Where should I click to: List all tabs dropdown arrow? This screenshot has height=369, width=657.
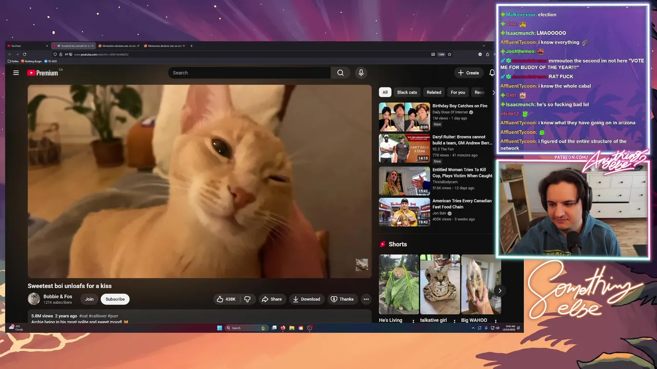(484, 46)
